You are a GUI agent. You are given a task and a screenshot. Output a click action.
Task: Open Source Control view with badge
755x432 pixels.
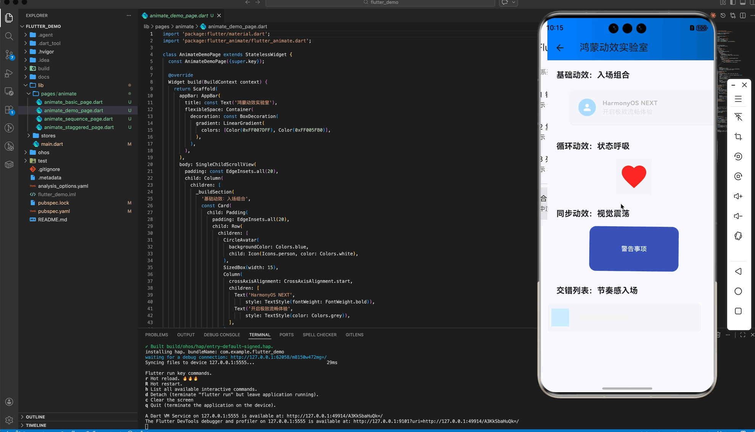click(x=9, y=55)
